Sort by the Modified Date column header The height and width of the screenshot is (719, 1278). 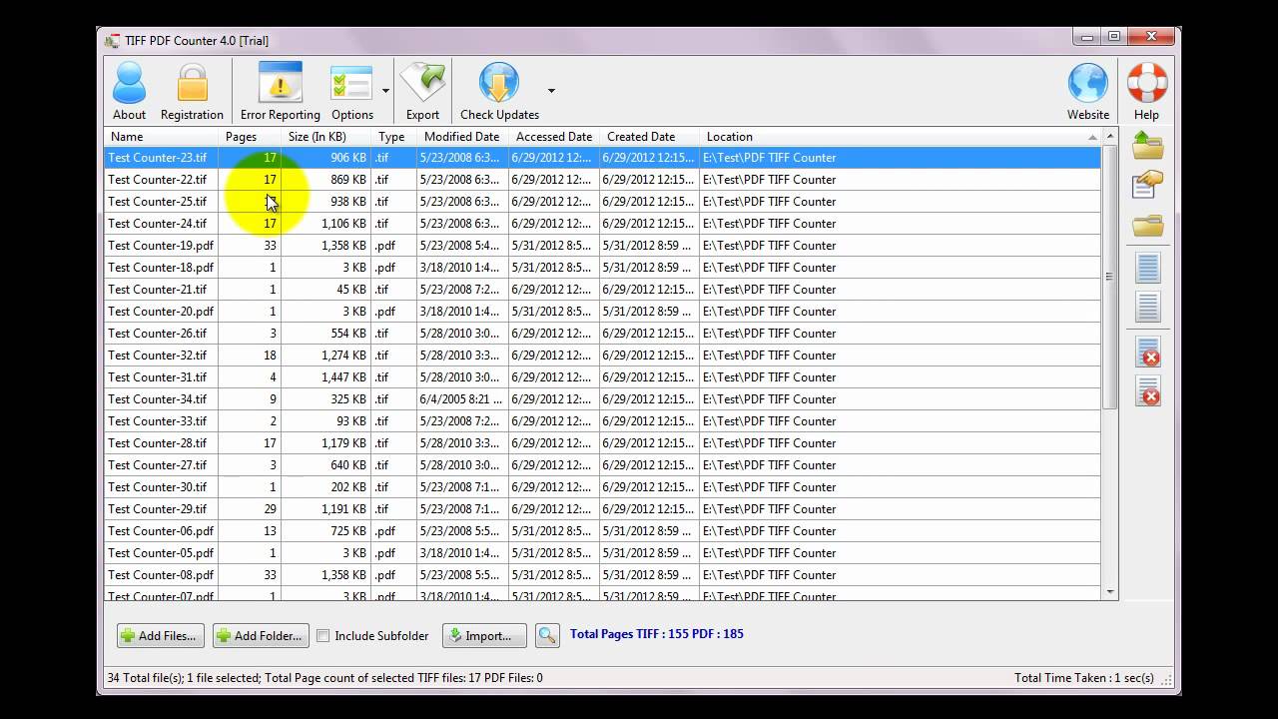462,137
